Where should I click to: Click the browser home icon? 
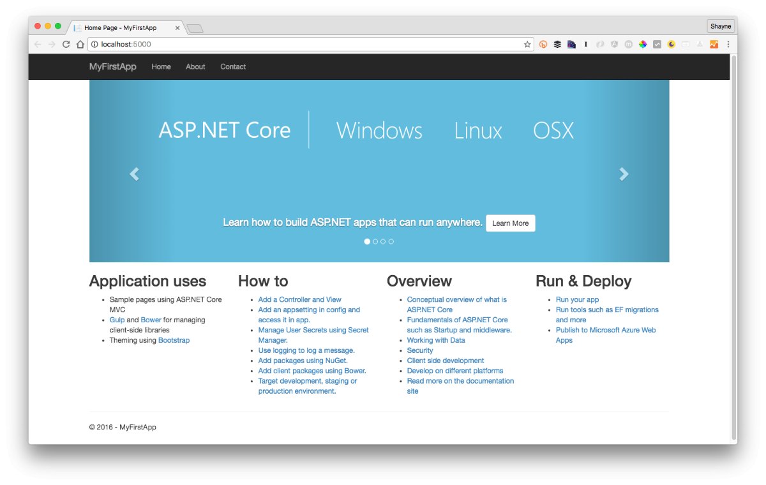pos(80,45)
